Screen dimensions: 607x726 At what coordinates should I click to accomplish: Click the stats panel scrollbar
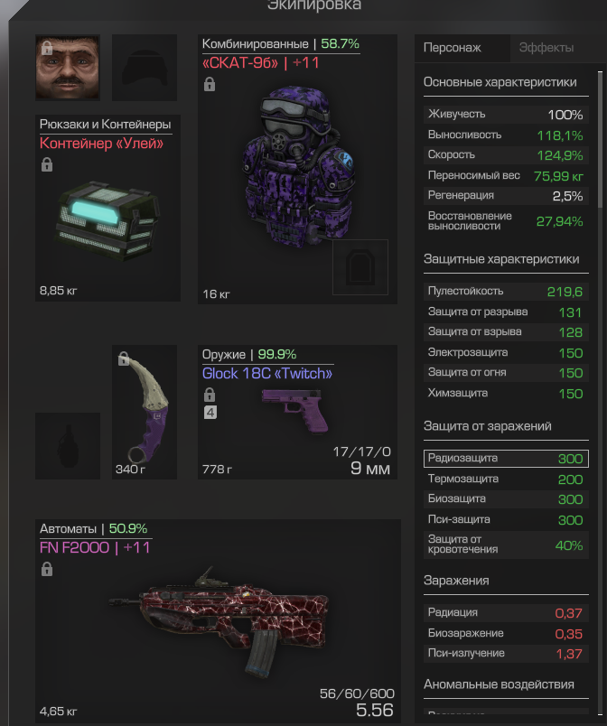[x=600, y=139]
